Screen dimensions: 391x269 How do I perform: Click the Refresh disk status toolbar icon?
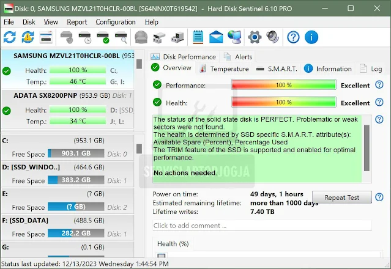pos(9,37)
